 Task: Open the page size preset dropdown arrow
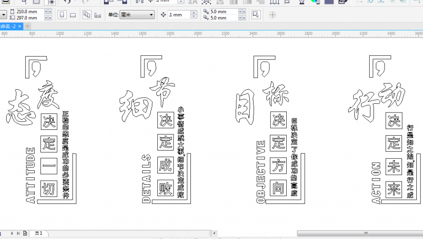click(3, 14)
